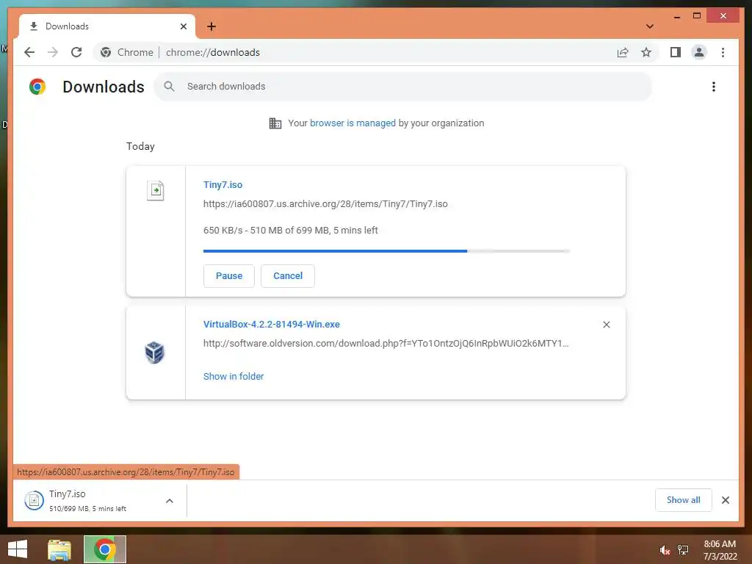Share this page via the share icon
Screen dimensions: 752x564
[623, 52]
